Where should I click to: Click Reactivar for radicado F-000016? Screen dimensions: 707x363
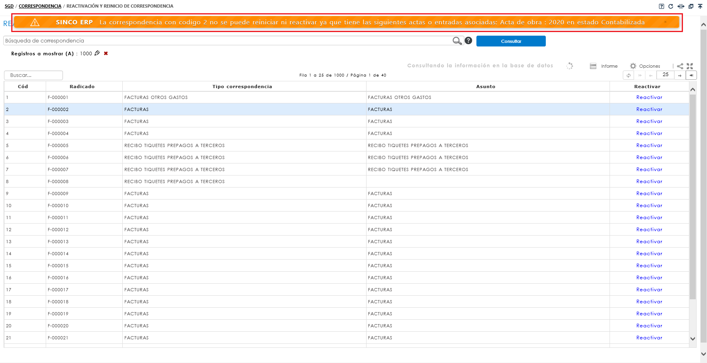649,278
